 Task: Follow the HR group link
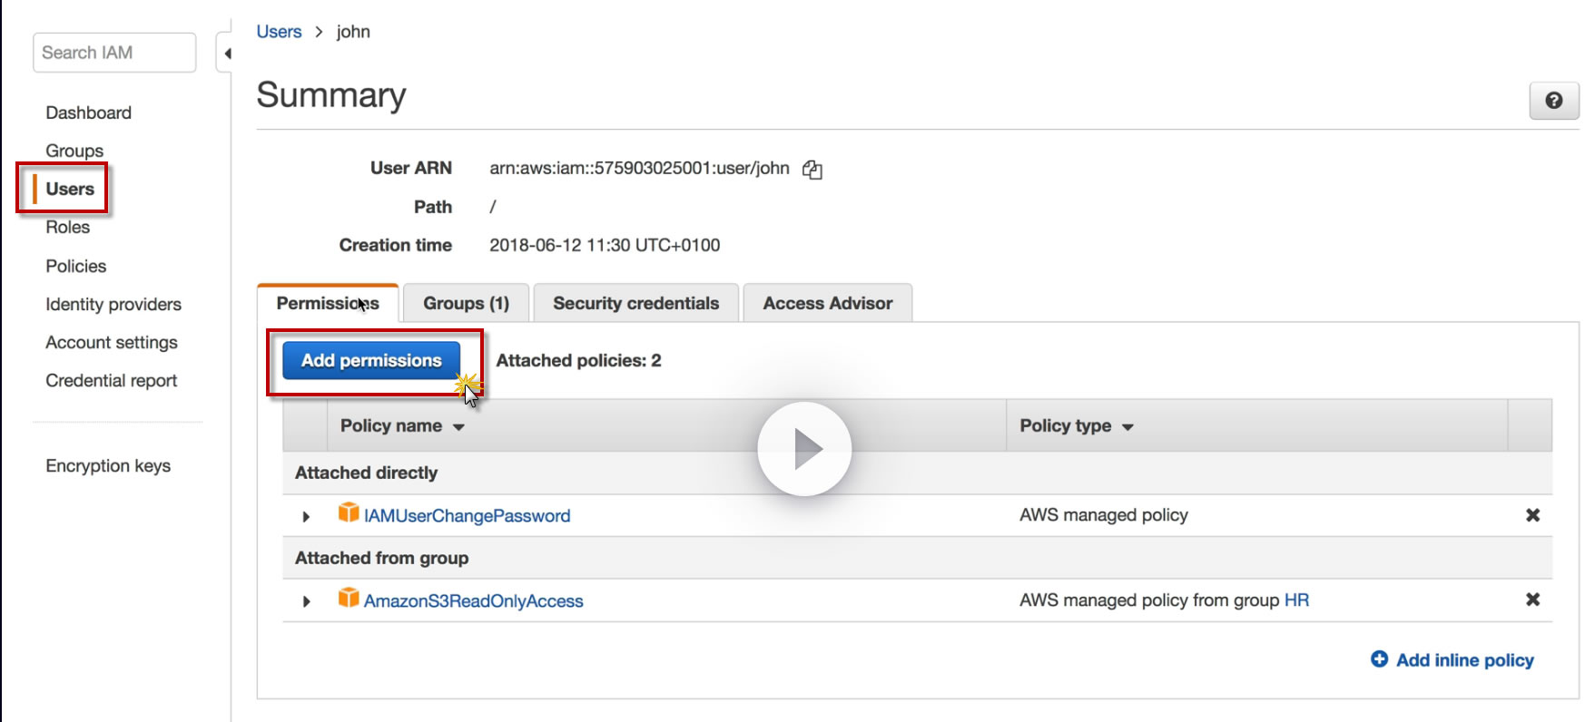(1296, 600)
